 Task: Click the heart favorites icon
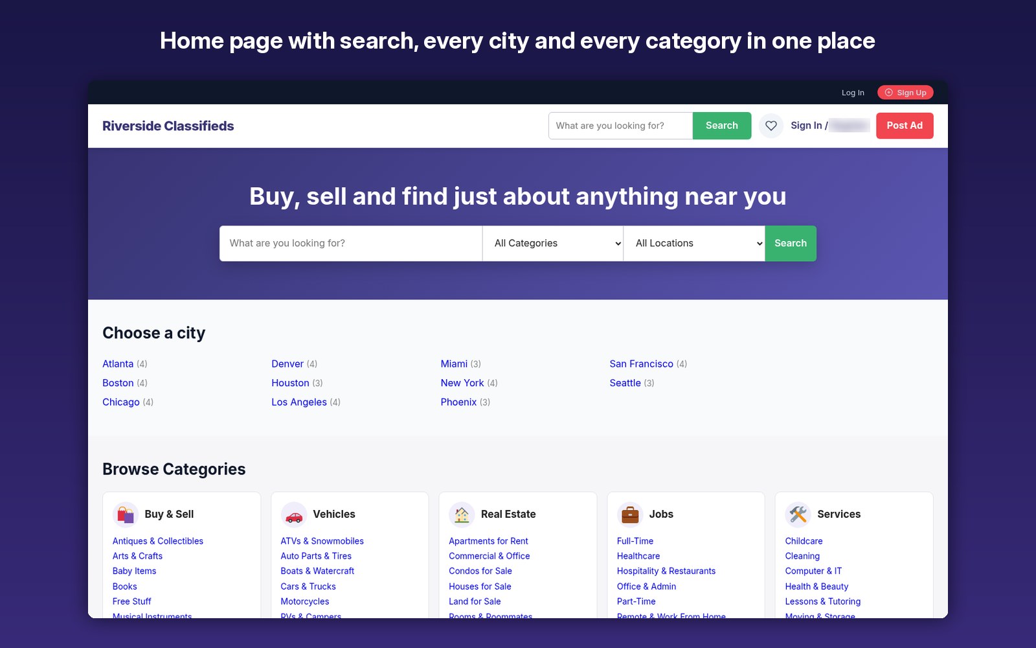click(x=771, y=126)
